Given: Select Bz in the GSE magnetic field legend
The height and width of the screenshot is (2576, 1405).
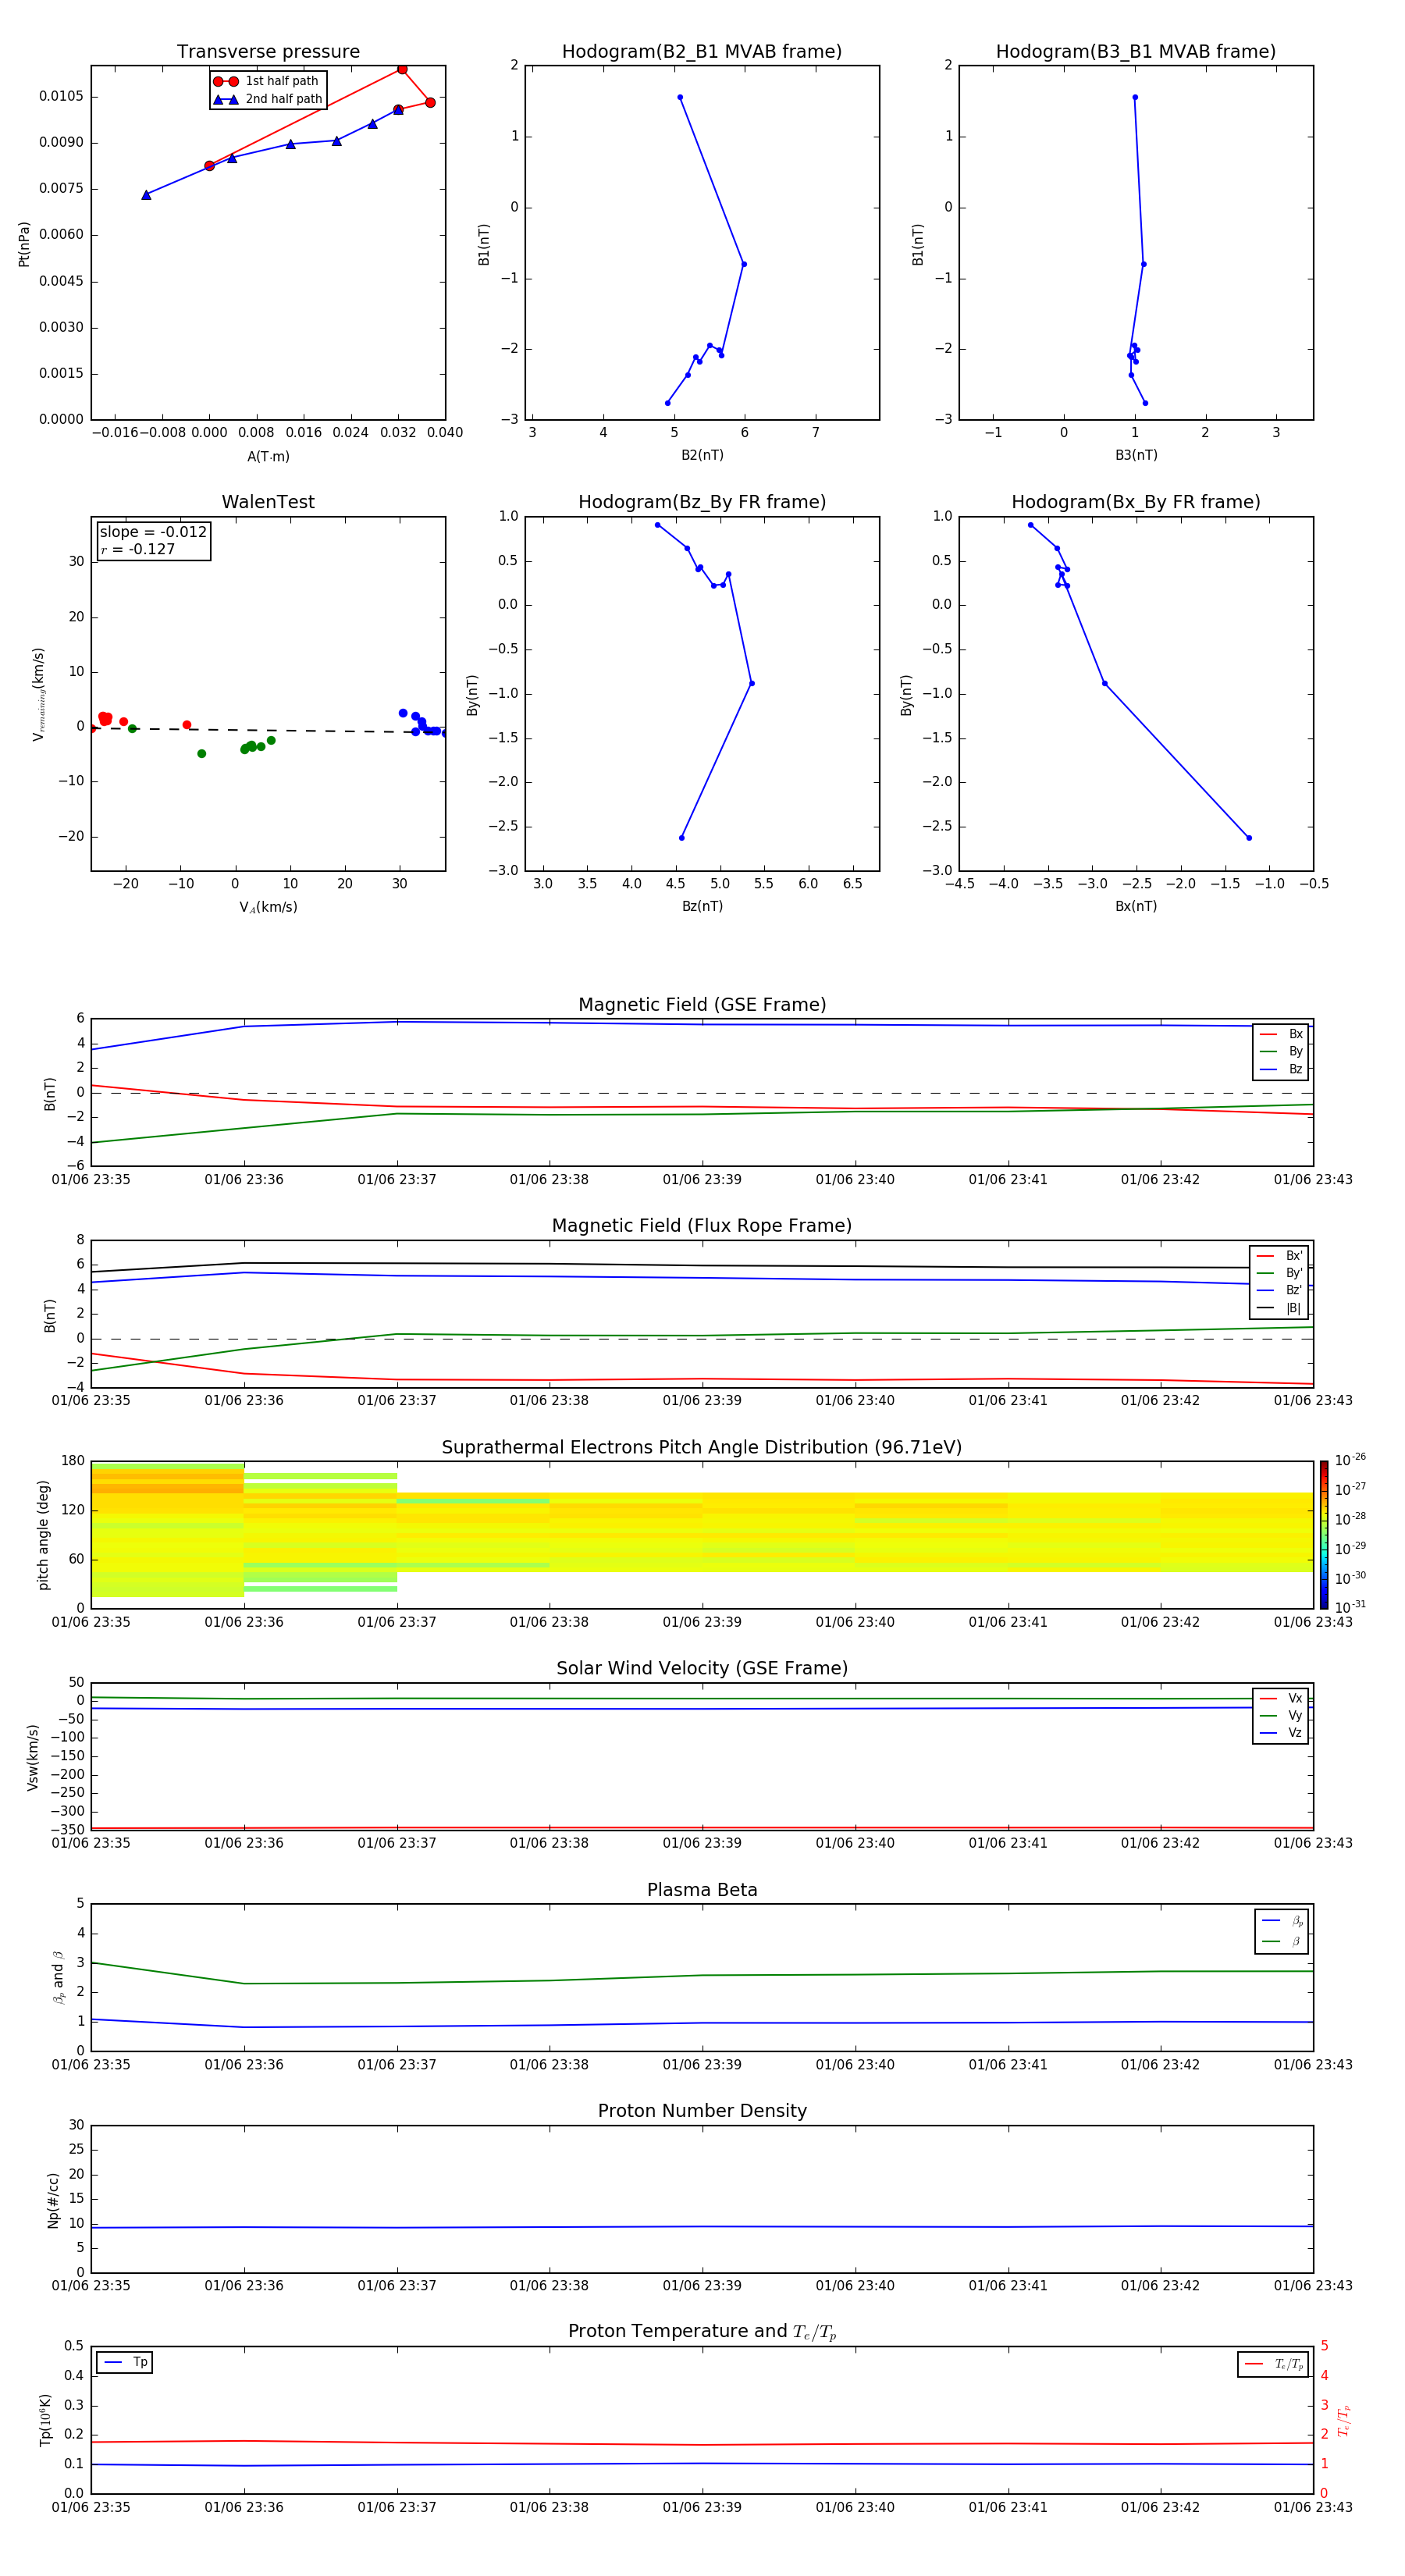Looking at the screenshot, I should click(1281, 1069).
